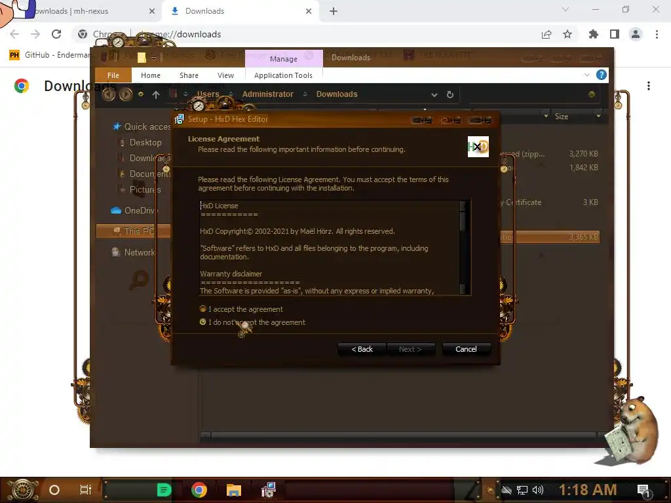This screenshot has height=503, width=671.
Task: Click Administrator in the address path
Action: pos(268,94)
